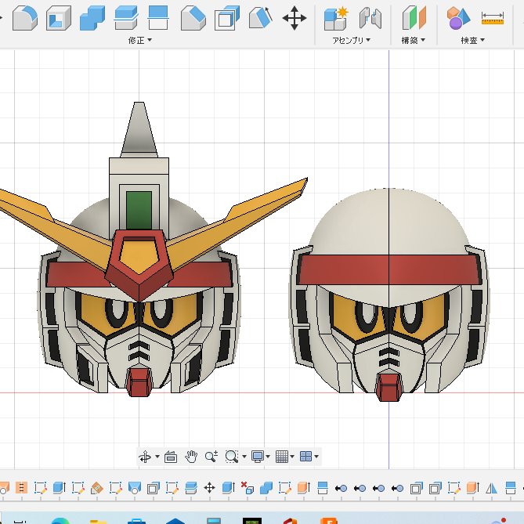Select the Draft tool icon
This screenshot has height=524, width=524.
coord(261,18)
